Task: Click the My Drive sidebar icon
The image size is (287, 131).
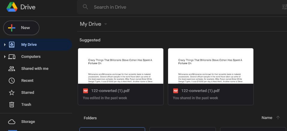Action: [12, 45]
